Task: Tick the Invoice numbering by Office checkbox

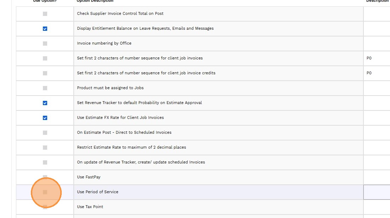Action: [x=45, y=44]
